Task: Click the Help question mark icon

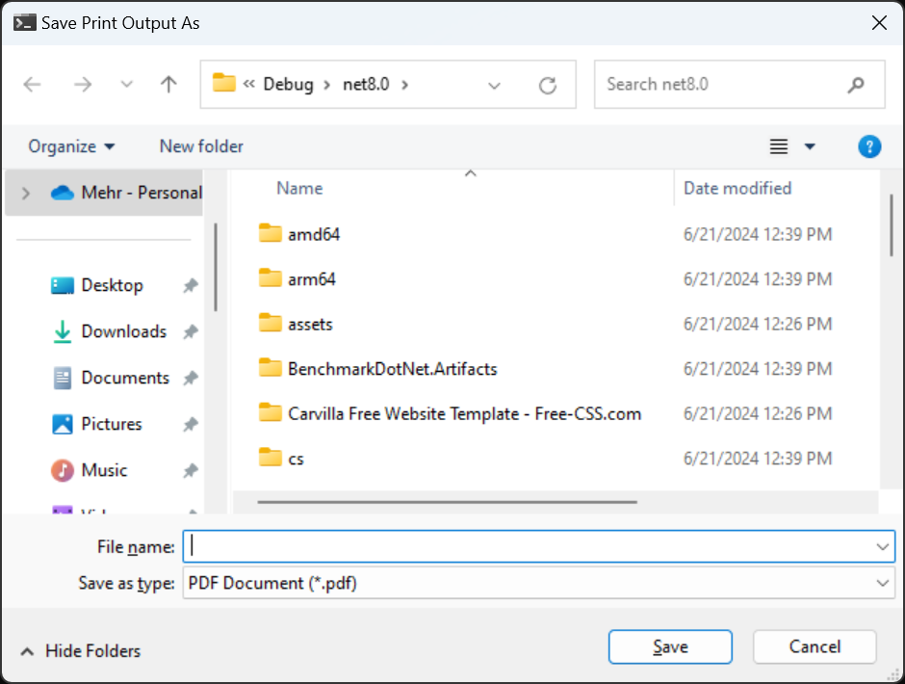Action: click(869, 146)
